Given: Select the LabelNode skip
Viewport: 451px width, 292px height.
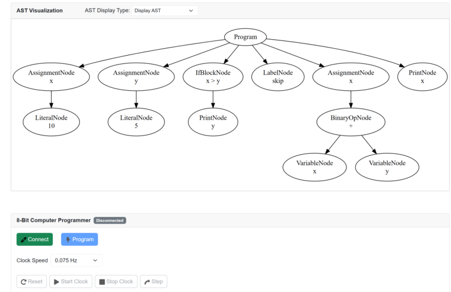Looking at the screenshot, I should coord(278,77).
